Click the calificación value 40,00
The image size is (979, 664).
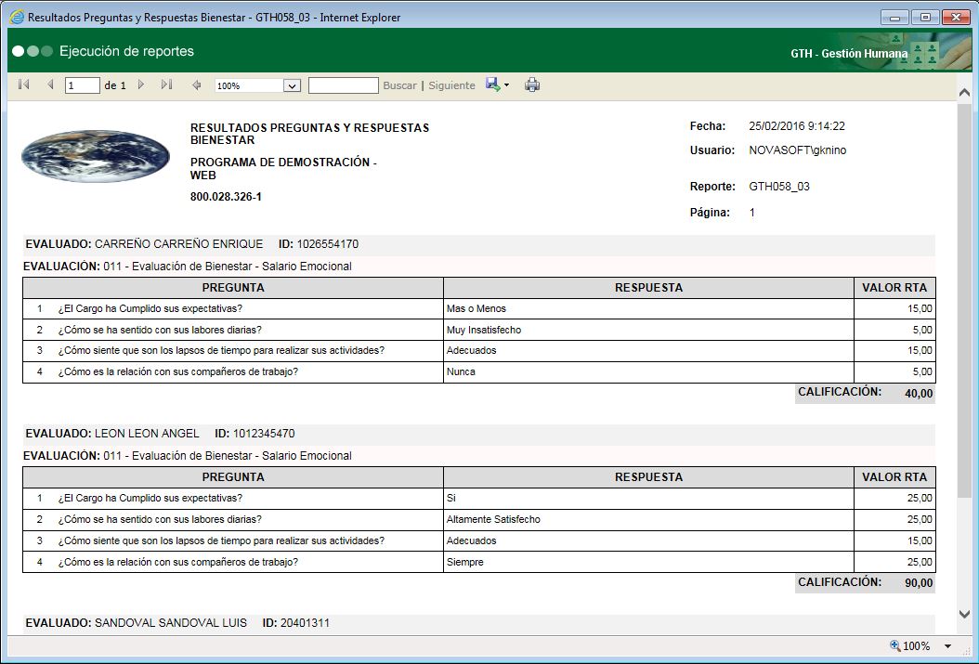pyautogui.click(x=919, y=394)
